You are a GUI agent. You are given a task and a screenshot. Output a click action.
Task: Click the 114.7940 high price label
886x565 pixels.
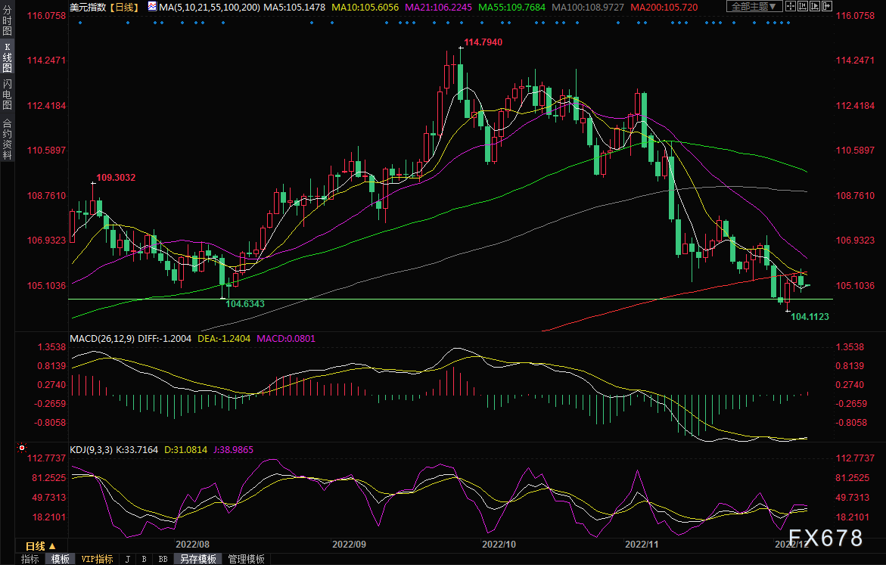click(483, 42)
